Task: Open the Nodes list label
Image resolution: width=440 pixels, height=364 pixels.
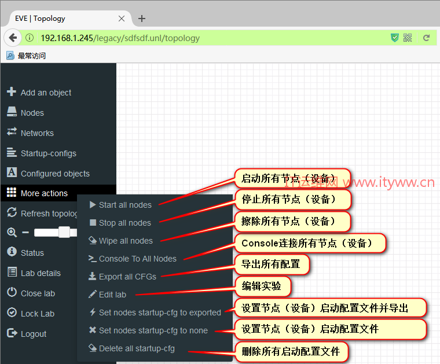Action: tap(32, 113)
